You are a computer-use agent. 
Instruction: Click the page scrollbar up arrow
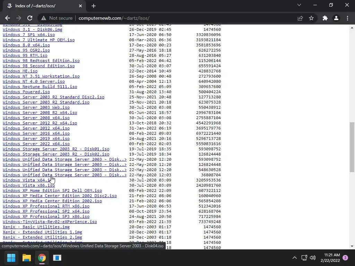pos(352,28)
